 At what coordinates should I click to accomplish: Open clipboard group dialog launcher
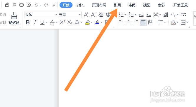click(20, 27)
